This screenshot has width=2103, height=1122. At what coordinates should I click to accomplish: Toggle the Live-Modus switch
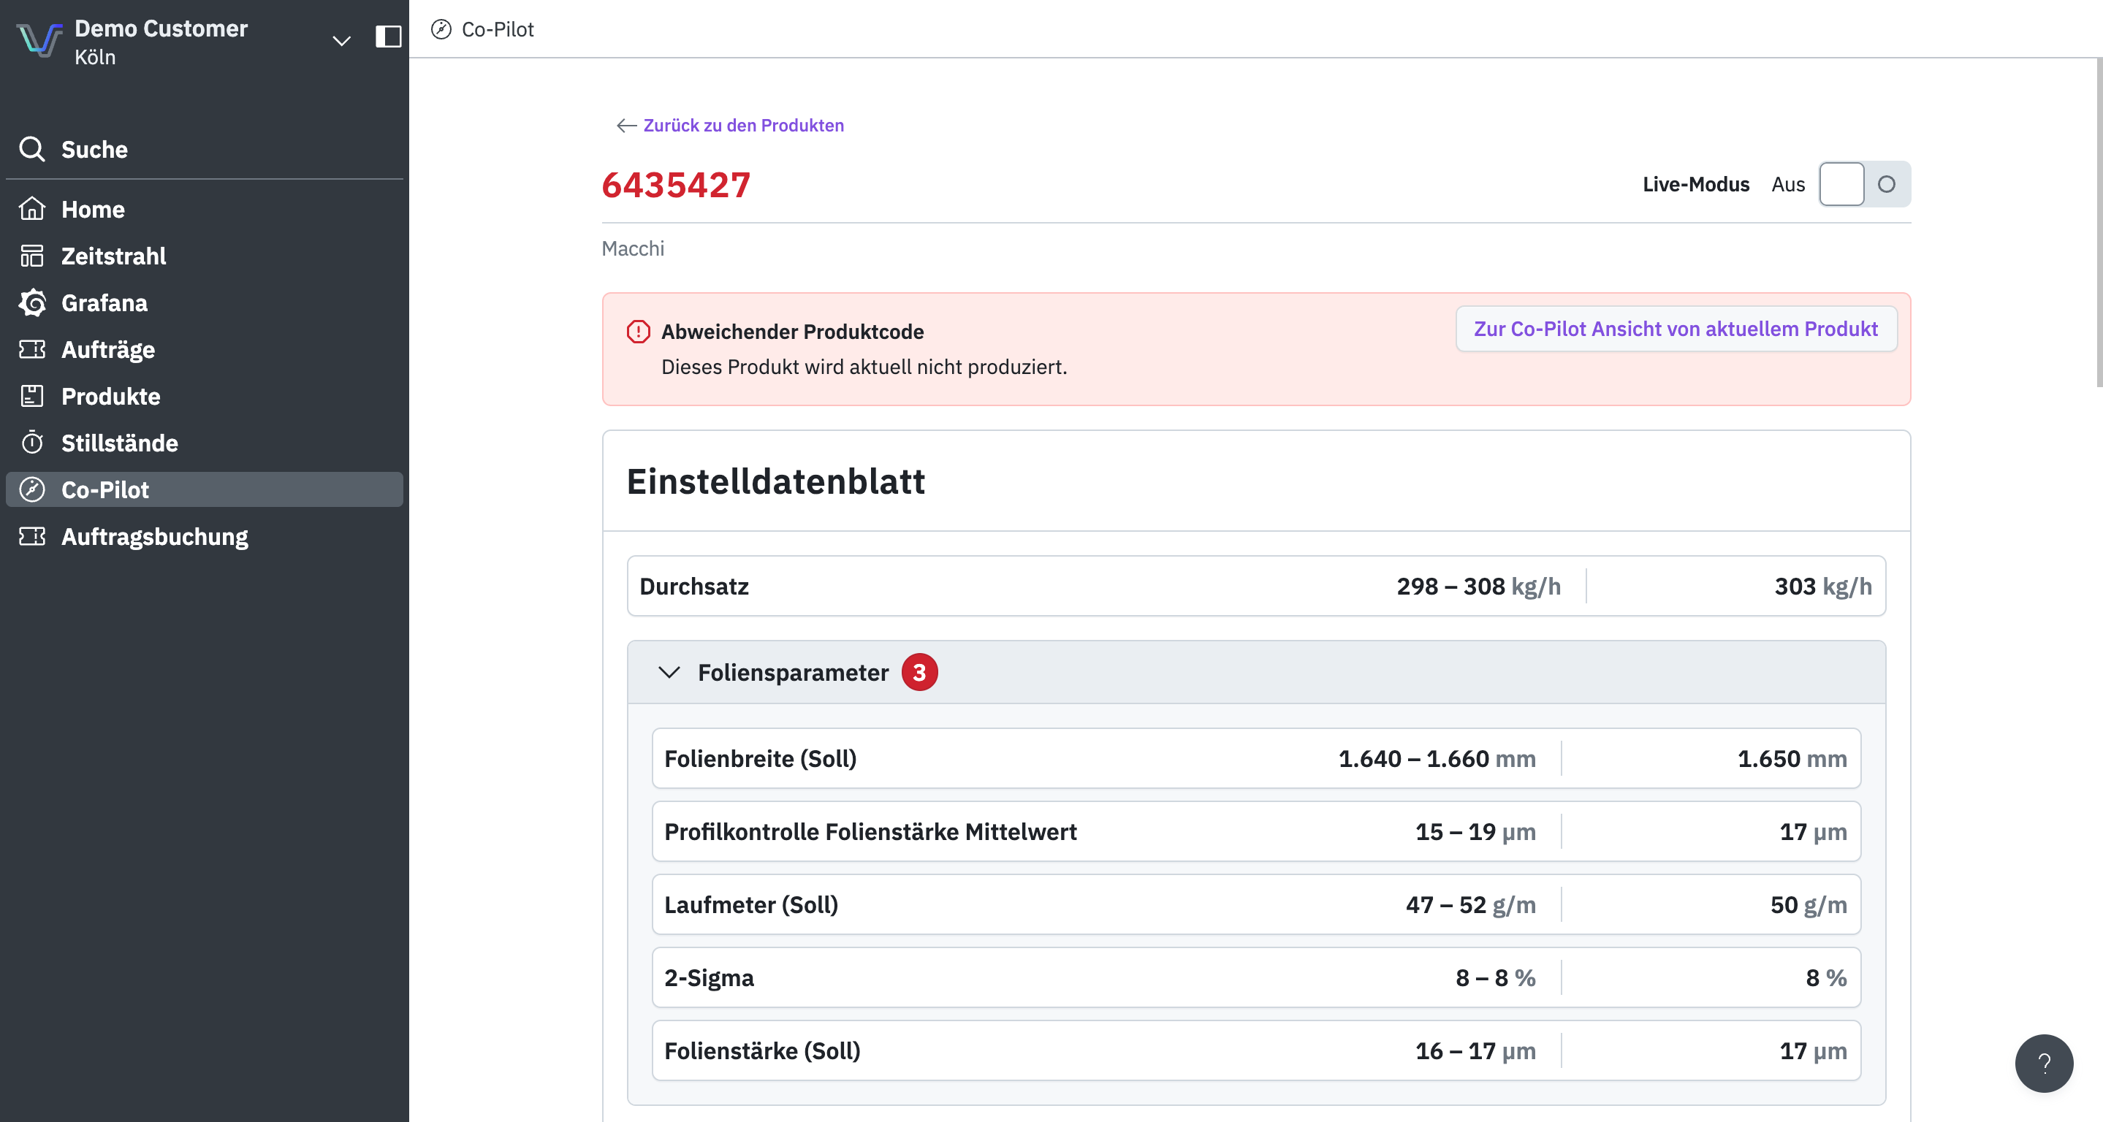[1865, 184]
